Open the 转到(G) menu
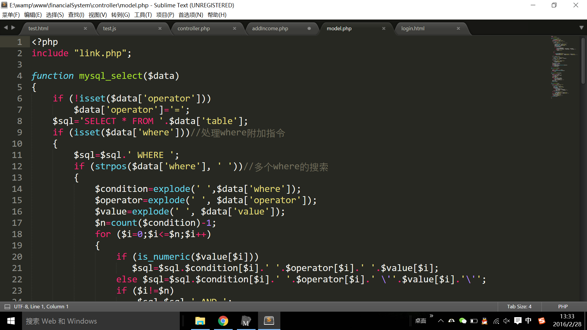Viewport: 587px width, 330px height. [x=120, y=15]
